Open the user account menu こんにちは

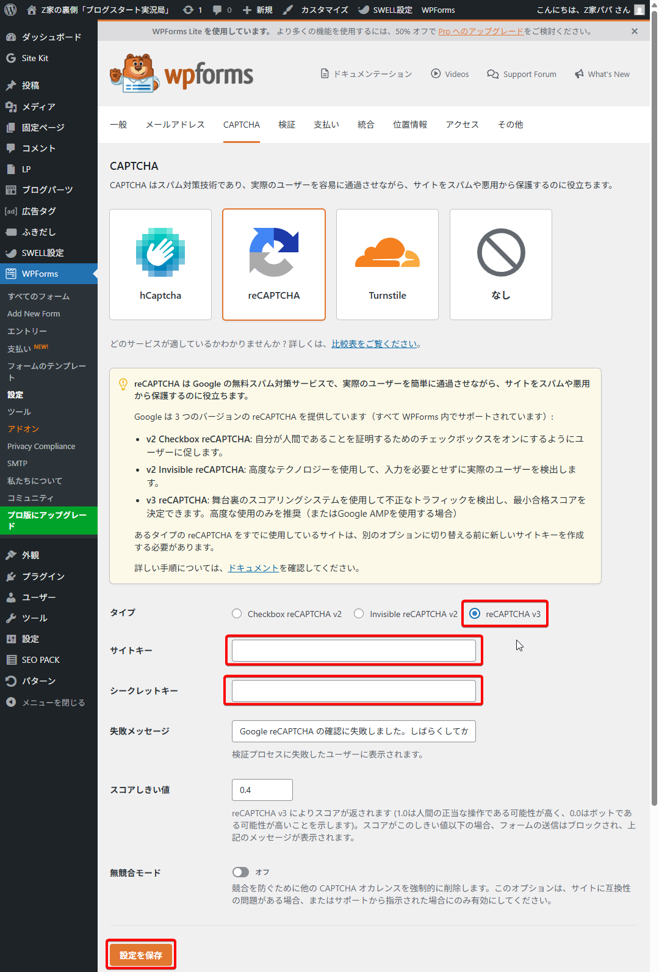point(589,10)
